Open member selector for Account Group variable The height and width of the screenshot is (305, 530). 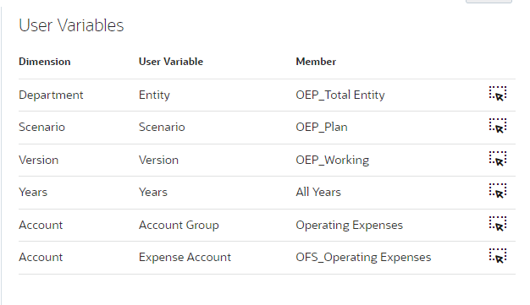coord(498,224)
